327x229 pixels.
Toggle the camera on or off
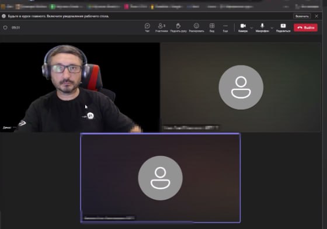tap(243, 27)
